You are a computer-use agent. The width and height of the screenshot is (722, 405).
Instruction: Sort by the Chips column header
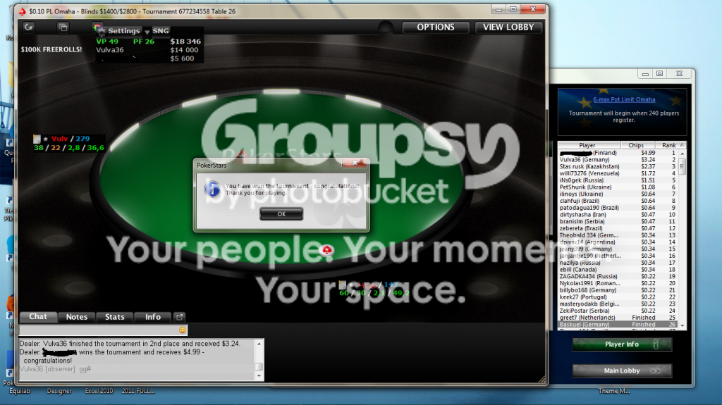click(x=637, y=145)
